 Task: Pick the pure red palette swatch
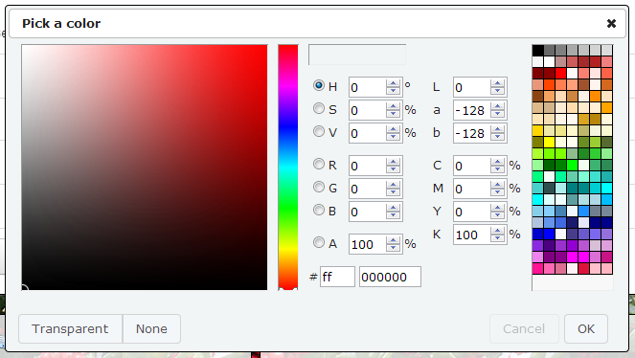(x=561, y=73)
